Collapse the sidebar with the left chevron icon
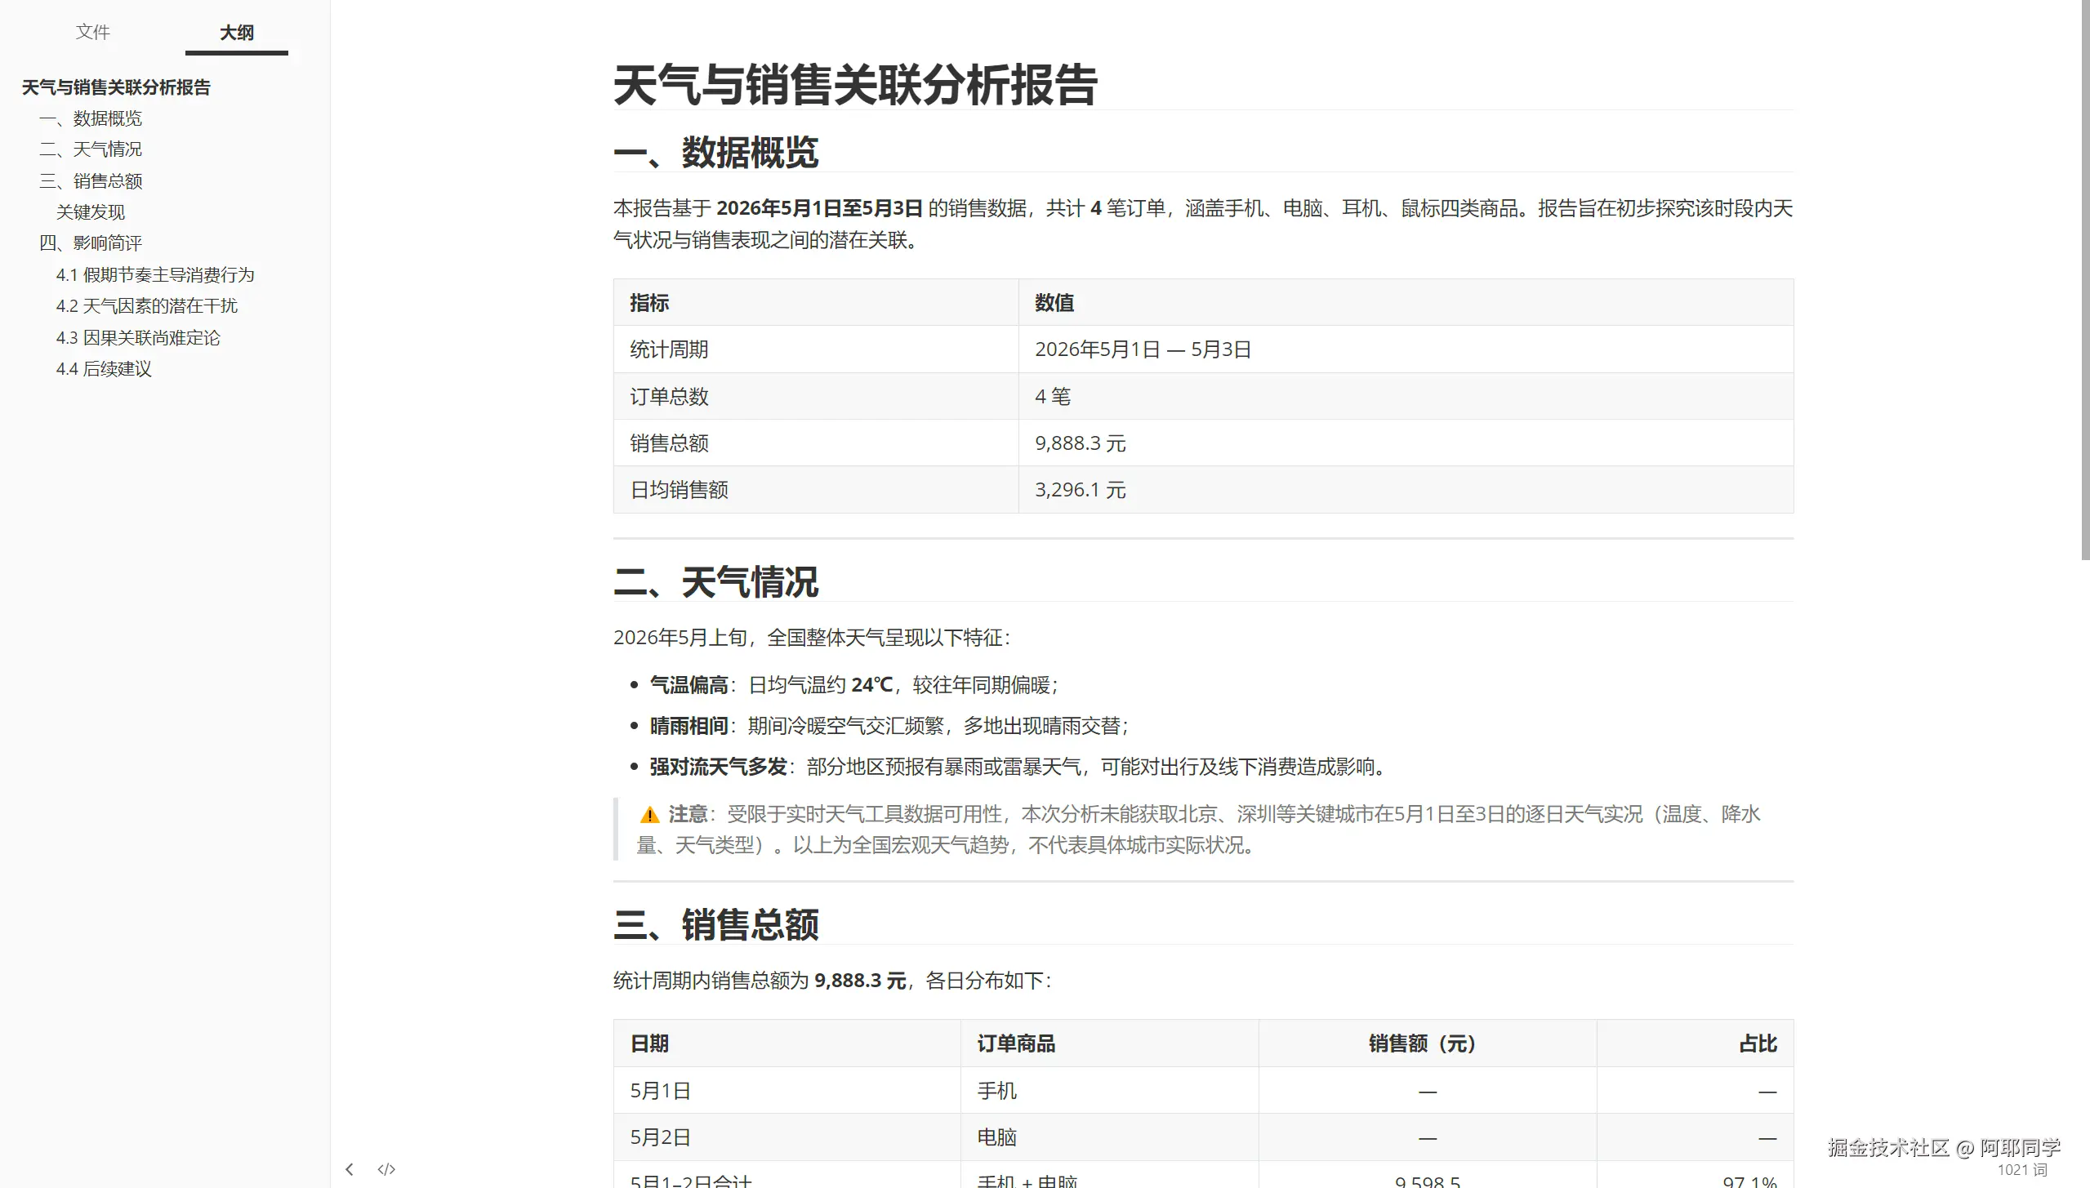Image resolution: width=2090 pixels, height=1188 pixels. [350, 1169]
